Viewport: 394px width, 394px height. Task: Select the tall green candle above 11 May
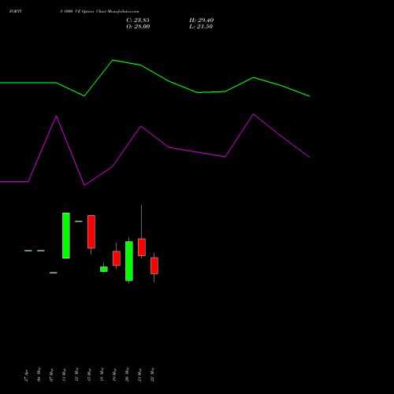coord(66,236)
